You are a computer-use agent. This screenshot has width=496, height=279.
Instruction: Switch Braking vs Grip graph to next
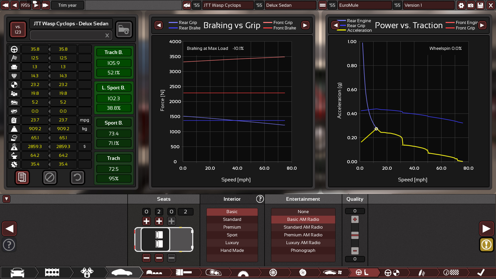point(305,25)
